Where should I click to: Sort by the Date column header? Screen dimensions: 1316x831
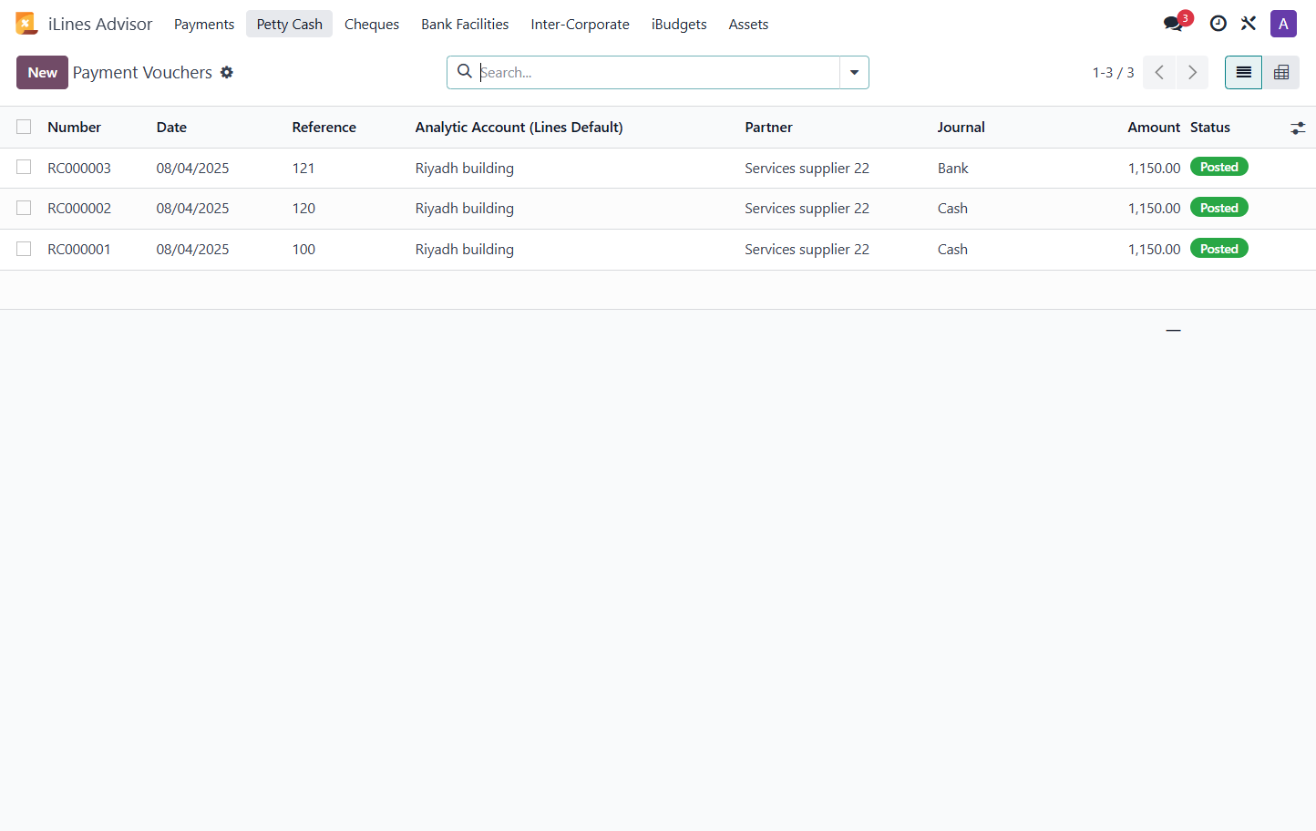point(171,127)
